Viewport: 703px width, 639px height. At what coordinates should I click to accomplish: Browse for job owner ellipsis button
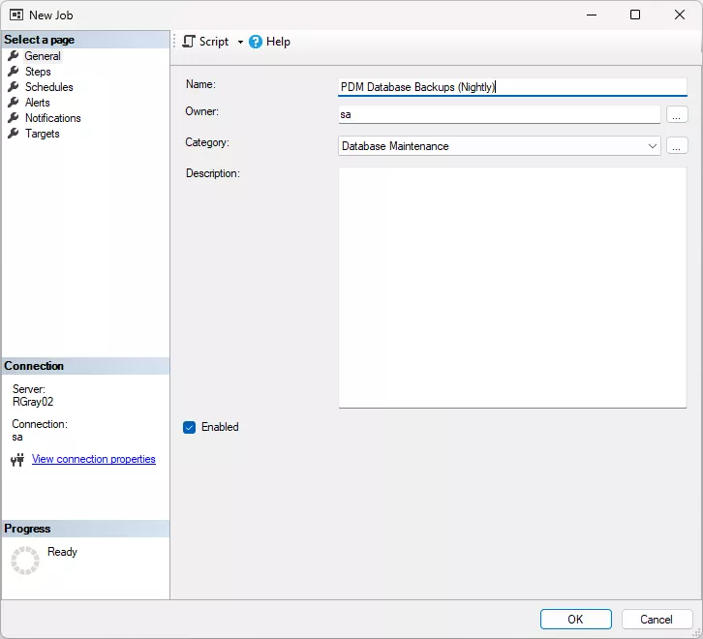pos(677,115)
